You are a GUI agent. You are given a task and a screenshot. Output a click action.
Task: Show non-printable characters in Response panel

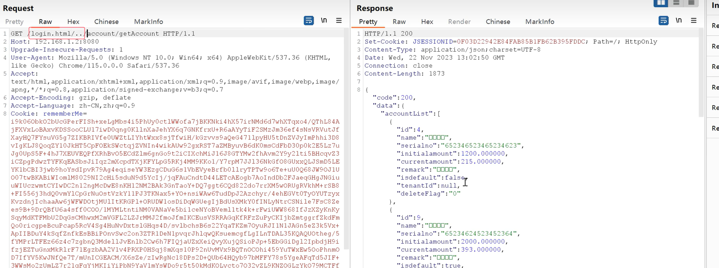678,21
